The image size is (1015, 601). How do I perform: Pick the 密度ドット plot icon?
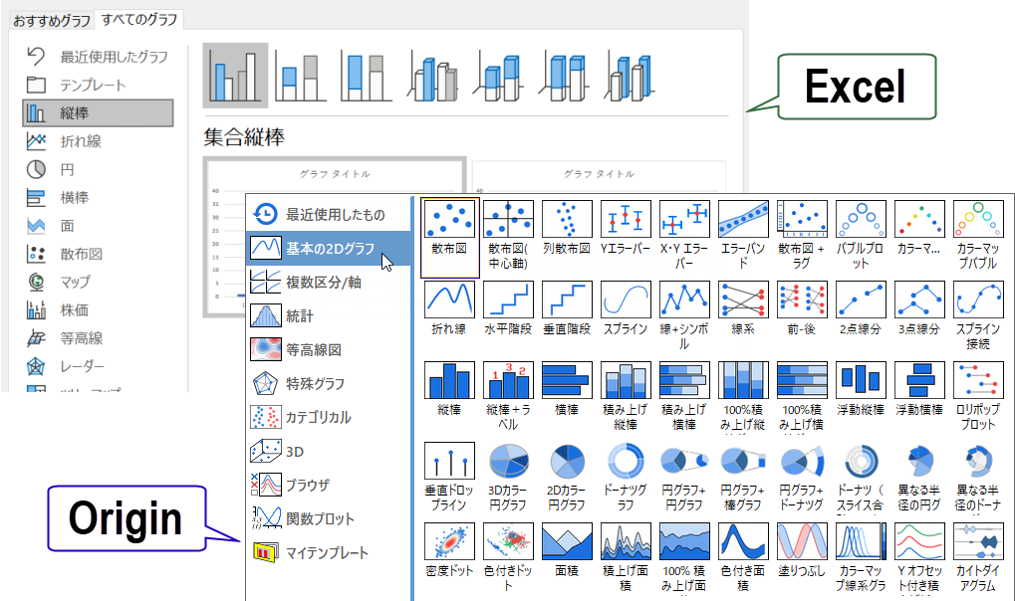(449, 541)
